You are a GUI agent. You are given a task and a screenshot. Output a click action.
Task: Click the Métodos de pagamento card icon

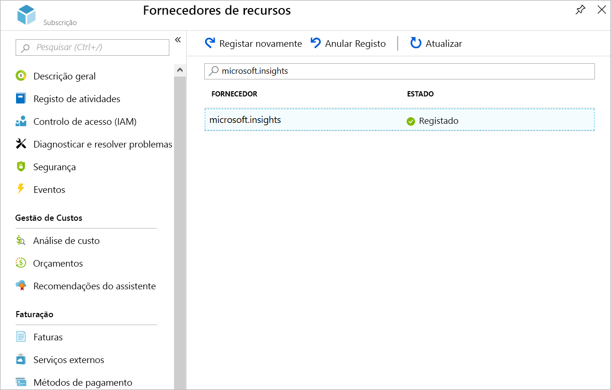click(21, 382)
